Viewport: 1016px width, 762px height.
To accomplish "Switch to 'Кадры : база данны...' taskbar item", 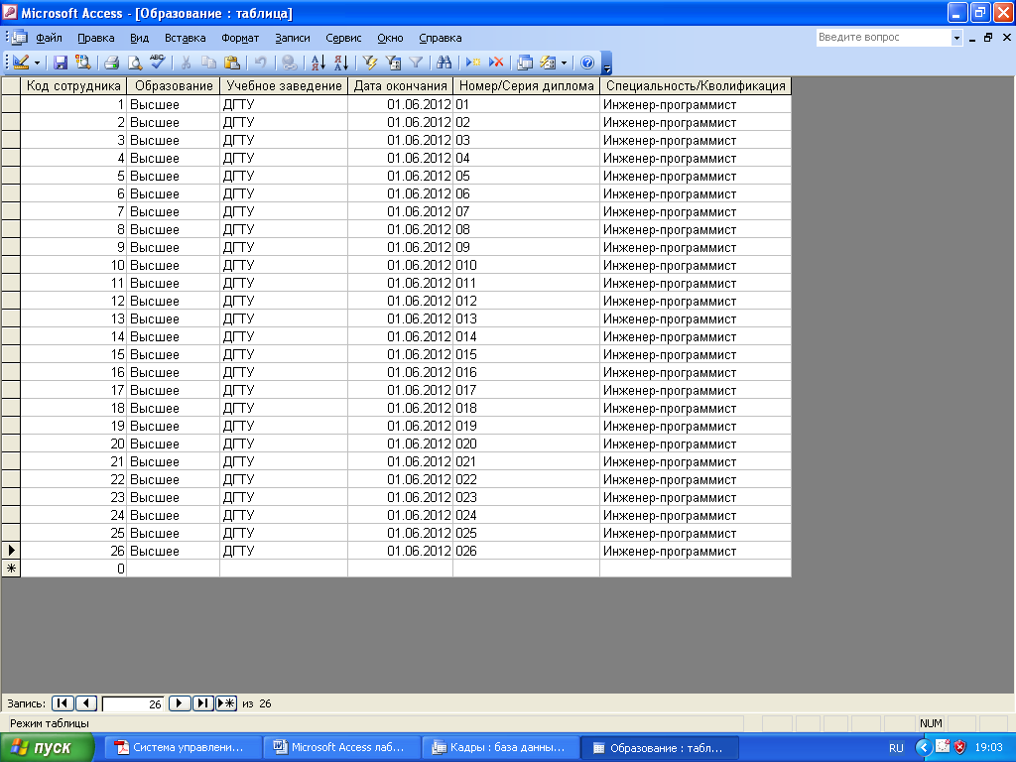I will (x=501, y=748).
